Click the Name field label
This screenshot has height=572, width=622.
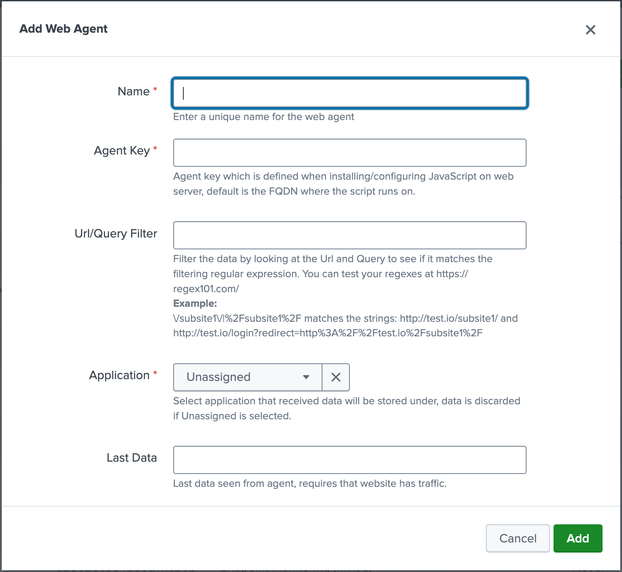click(133, 91)
